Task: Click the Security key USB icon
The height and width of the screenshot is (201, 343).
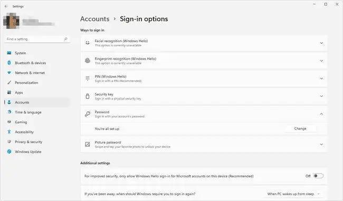Action: coord(88,96)
